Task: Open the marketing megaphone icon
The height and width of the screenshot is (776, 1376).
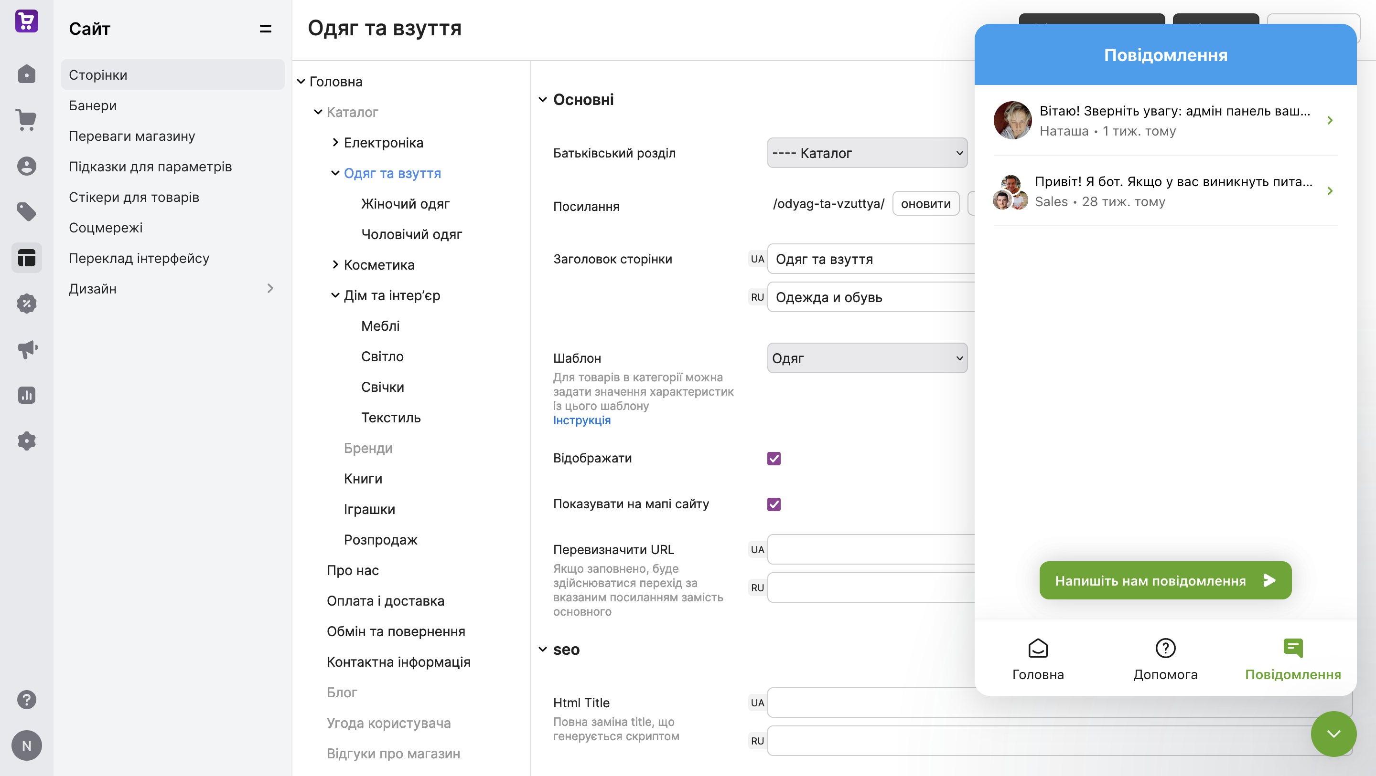Action: click(26, 349)
